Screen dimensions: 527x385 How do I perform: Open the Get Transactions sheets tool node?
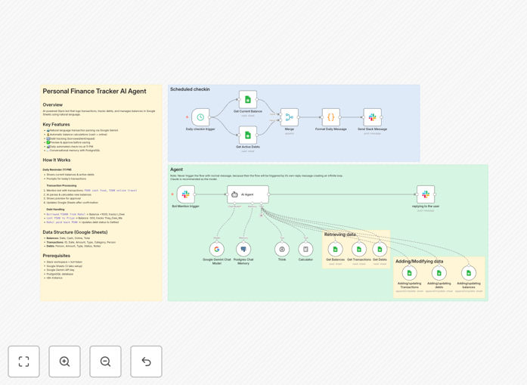(359, 249)
